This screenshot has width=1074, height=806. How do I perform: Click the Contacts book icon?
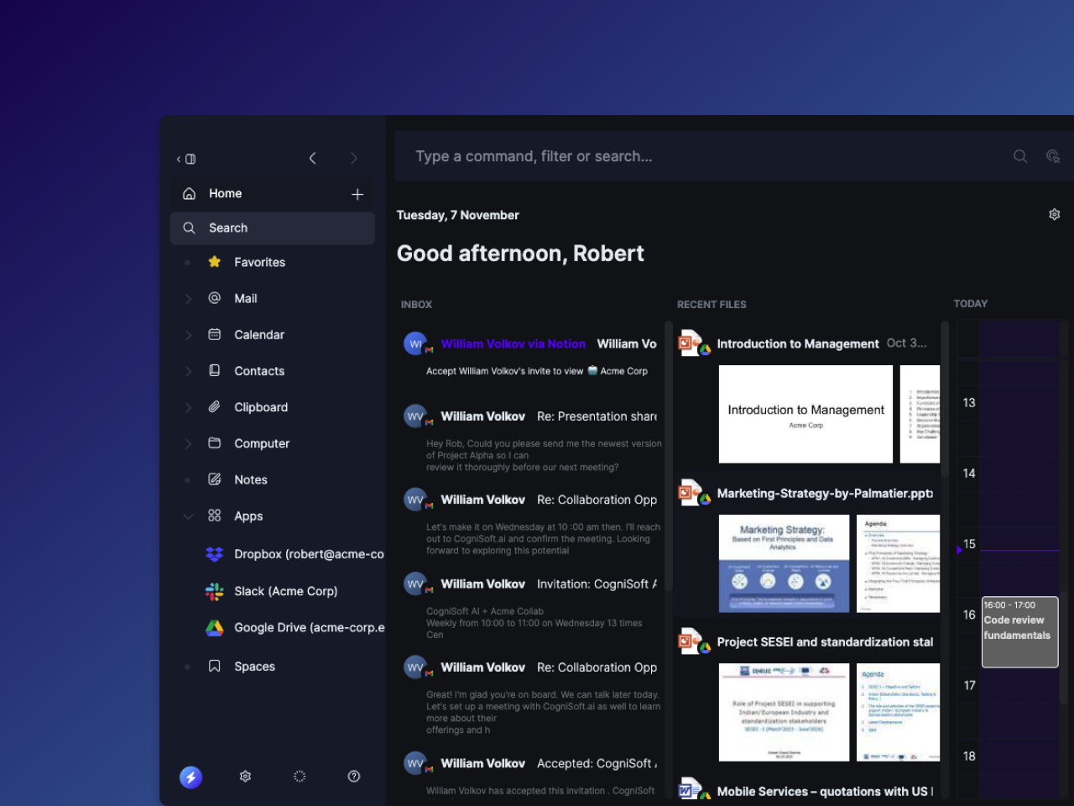[215, 370]
